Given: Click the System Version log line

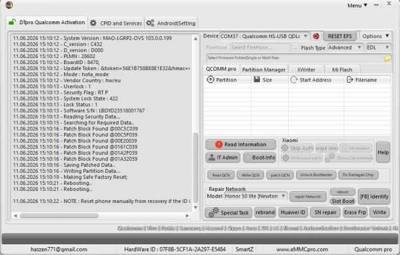Looking at the screenshot, I should tap(93, 38).
